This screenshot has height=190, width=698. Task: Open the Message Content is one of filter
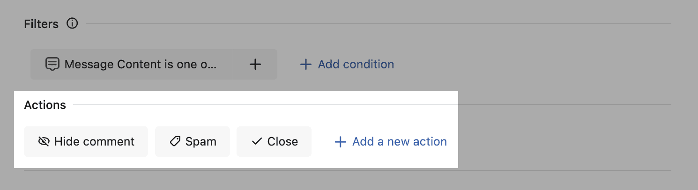click(x=132, y=64)
